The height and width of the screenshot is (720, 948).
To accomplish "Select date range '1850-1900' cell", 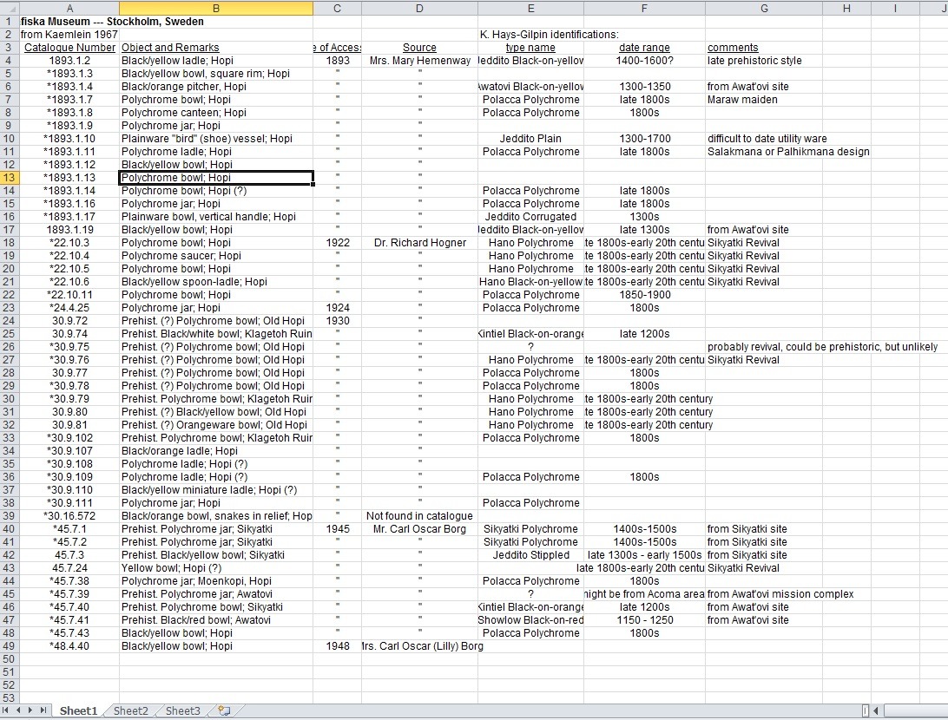I will 644,295.
